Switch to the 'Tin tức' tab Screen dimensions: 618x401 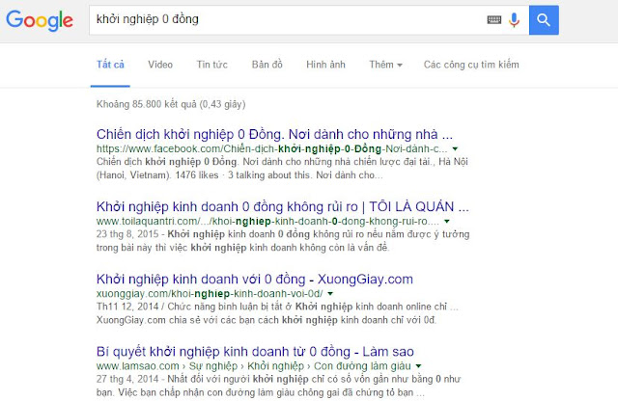[212, 65]
